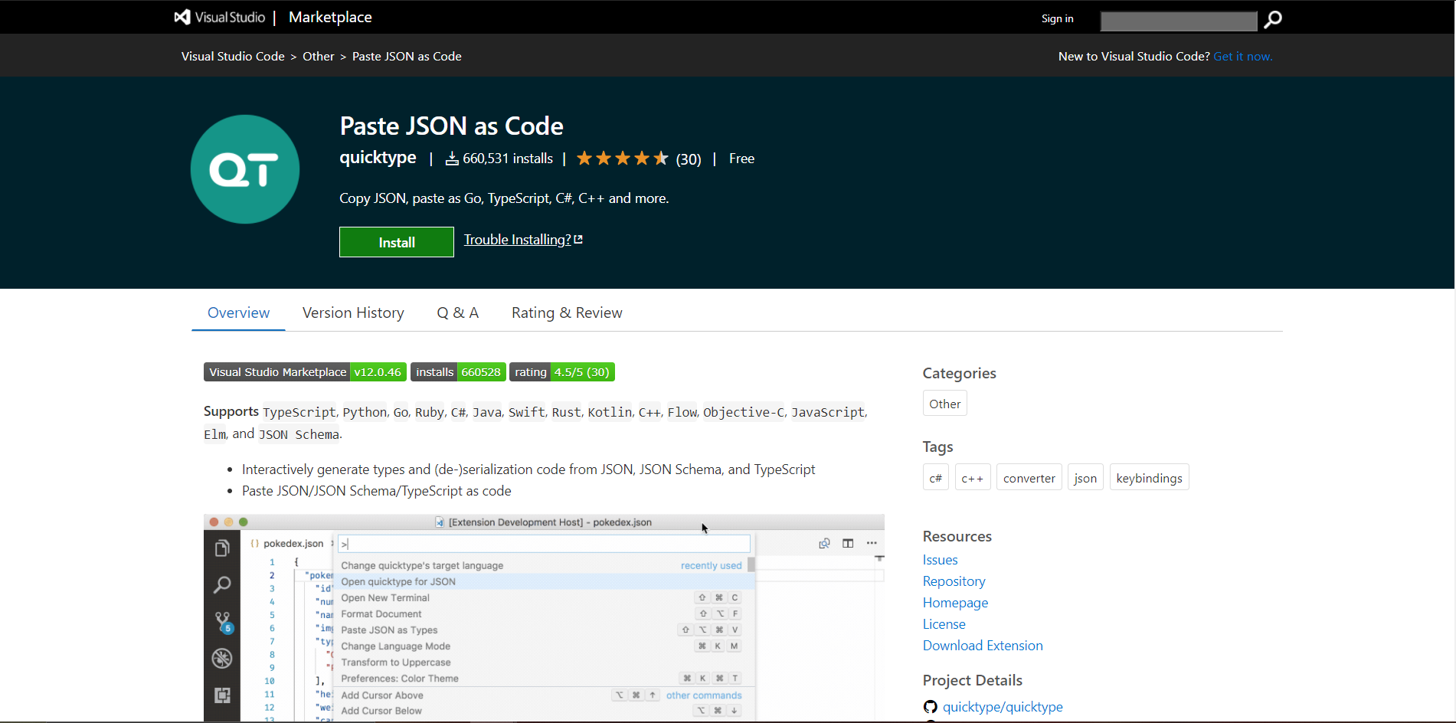This screenshot has height=723, width=1456.
Task: Click the 'Free' price label
Action: (741, 159)
